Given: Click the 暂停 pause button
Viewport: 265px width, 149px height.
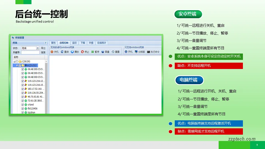Looking at the screenshot, I should [95, 52].
